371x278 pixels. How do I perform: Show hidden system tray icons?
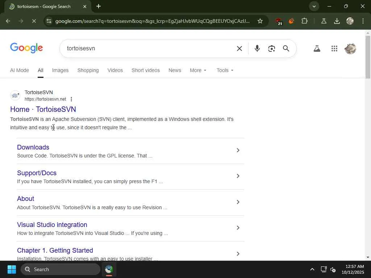pyautogui.click(x=312, y=269)
